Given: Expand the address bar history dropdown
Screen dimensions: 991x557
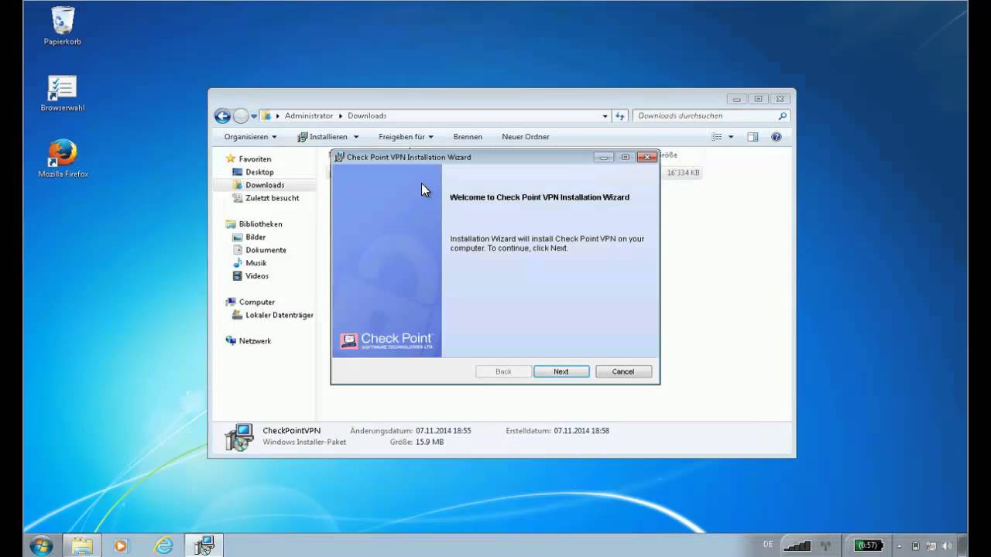Looking at the screenshot, I should click(605, 116).
